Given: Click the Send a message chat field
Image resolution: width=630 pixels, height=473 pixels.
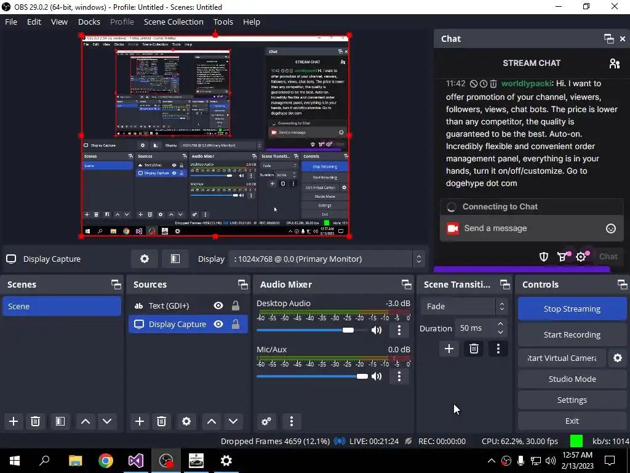Looking at the screenshot, I should 532,228.
